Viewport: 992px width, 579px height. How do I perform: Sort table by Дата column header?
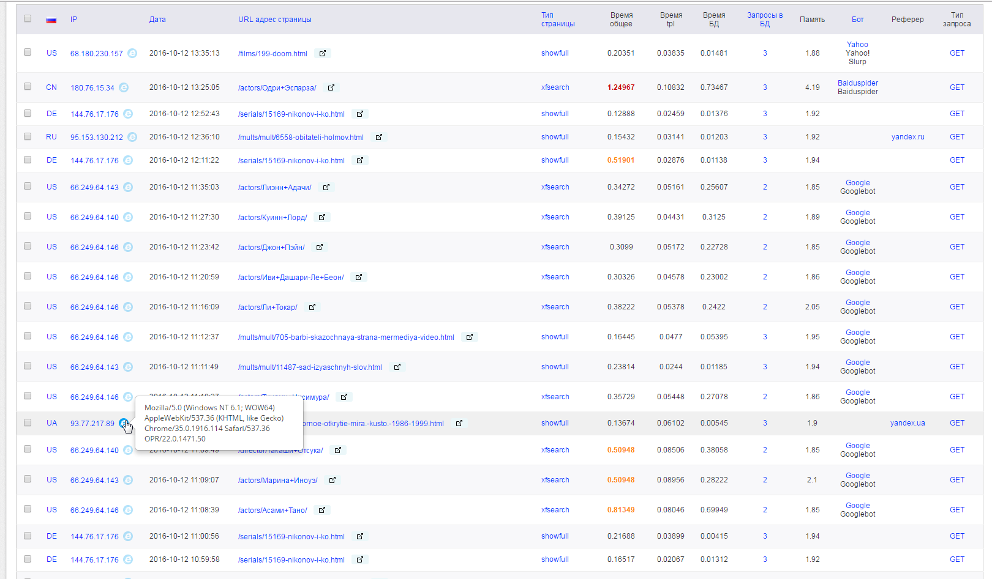[x=157, y=20]
